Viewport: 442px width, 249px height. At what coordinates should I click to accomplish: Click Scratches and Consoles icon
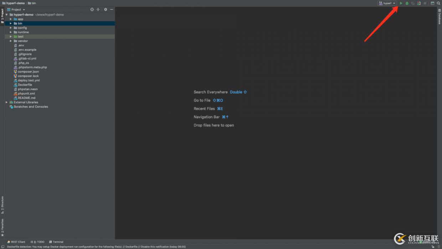coord(11,107)
